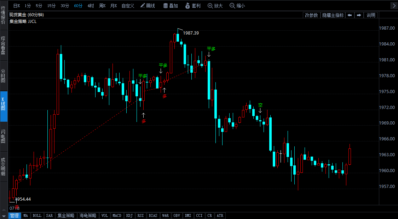This screenshot has width=398, height=219.
Task: Open the 叠加 overlay tool
Action: point(171,6)
